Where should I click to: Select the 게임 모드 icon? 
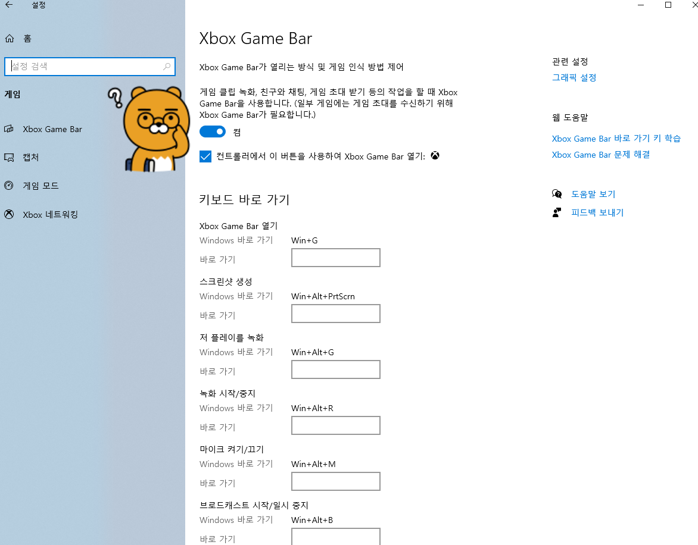coord(9,186)
